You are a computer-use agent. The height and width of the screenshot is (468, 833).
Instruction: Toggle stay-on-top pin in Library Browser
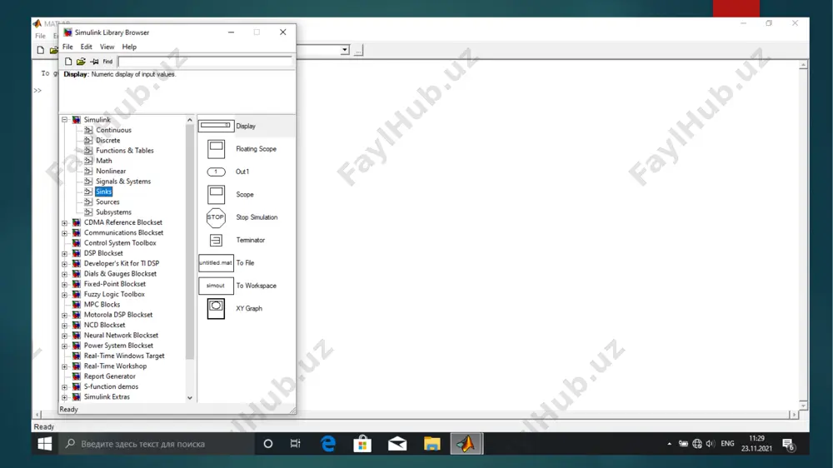pyautogui.click(x=94, y=62)
